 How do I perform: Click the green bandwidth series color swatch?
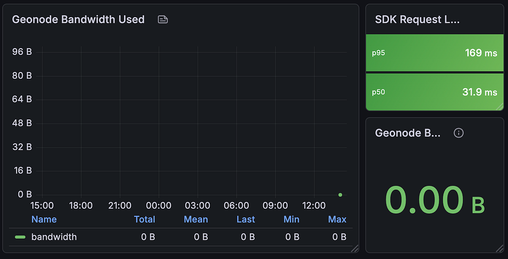(20, 237)
